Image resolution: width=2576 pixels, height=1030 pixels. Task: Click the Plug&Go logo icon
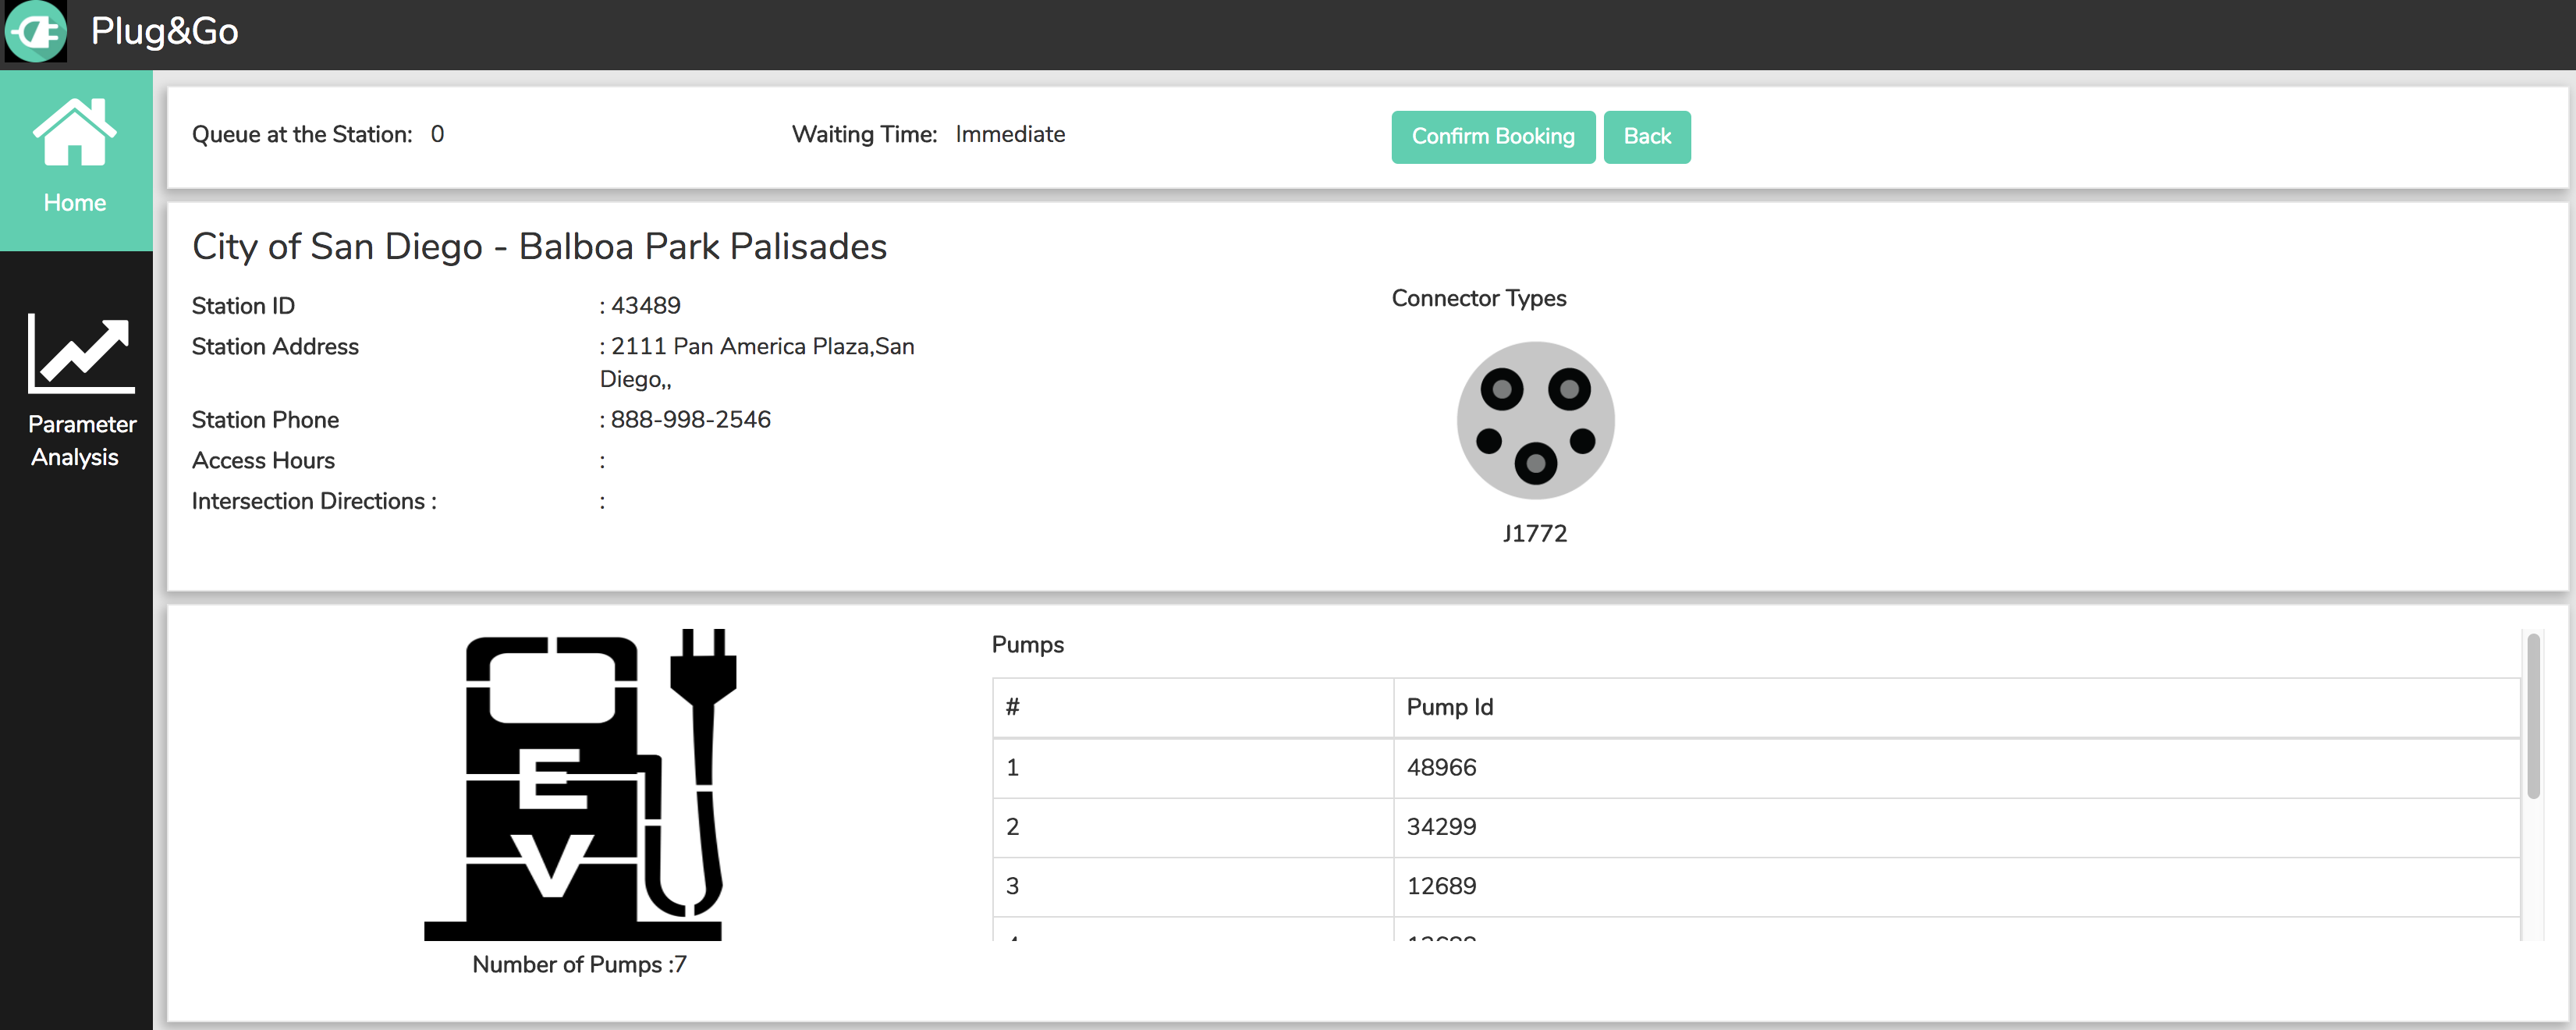point(36,32)
